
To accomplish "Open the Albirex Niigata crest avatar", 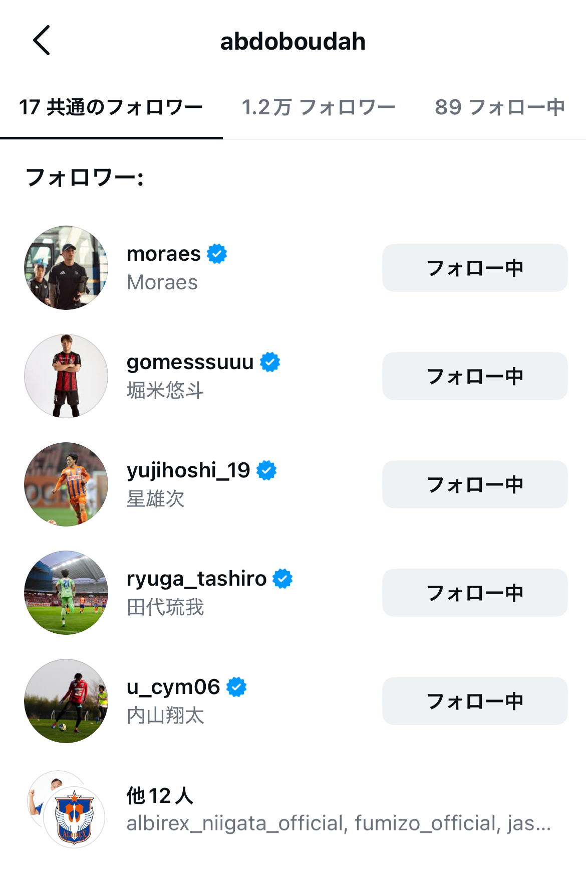I will click(x=74, y=817).
